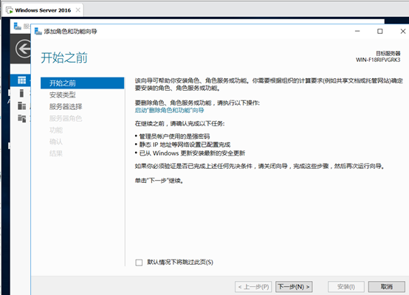Click VM tab icon for Windows Server 2016
The image size is (409, 295).
click(x=10, y=10)
